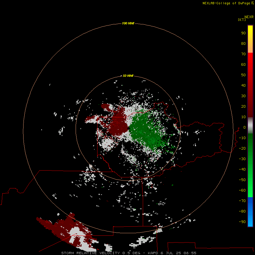This screenshot has width=255, height=255.
Task: Click the 0 knot scale label
Action: tap(245, 127)
